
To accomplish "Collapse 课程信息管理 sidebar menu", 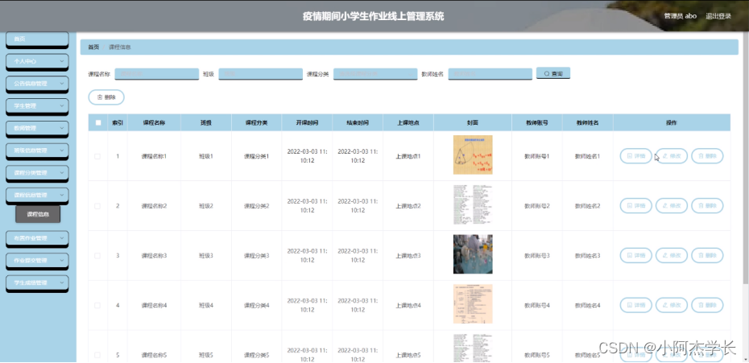I will [x=37, y=196].
